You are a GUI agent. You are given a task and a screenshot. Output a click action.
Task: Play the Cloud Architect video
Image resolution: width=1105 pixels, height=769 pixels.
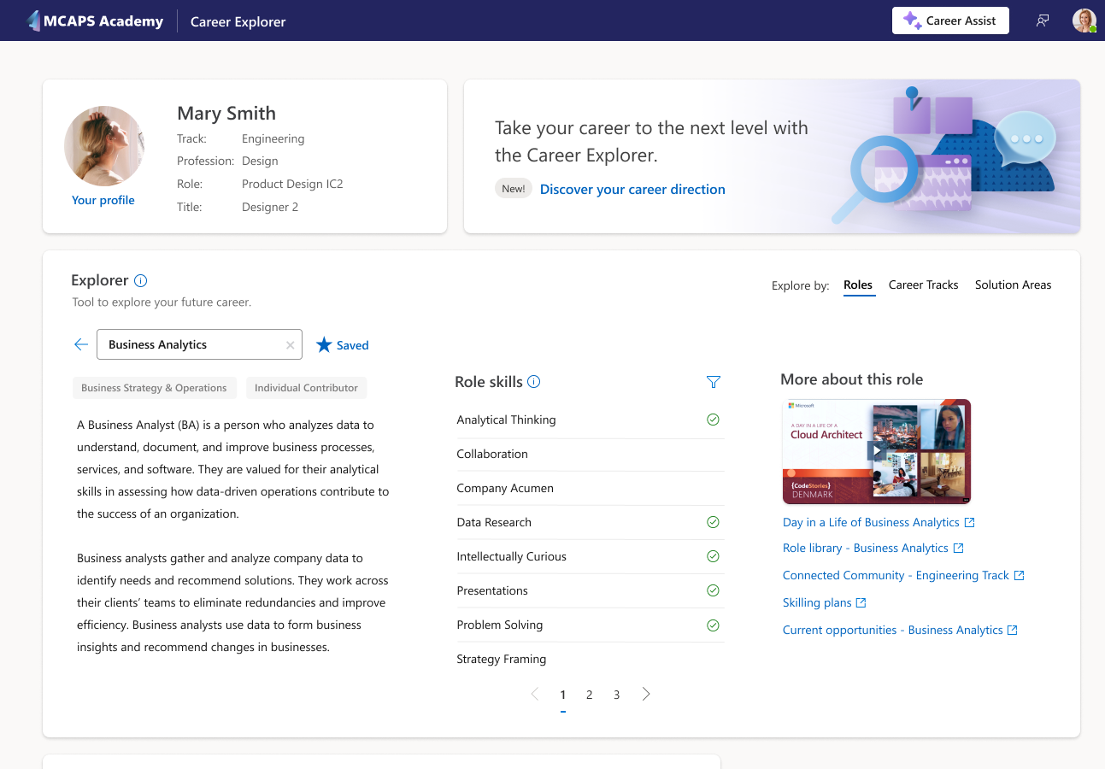click(x=877, y=451)
